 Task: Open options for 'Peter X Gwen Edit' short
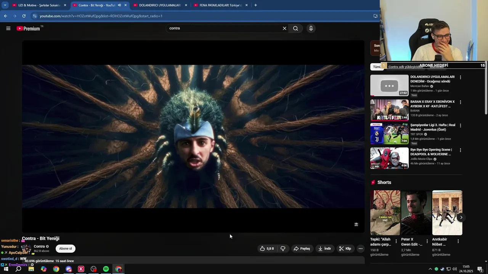(x=427, y=241)
